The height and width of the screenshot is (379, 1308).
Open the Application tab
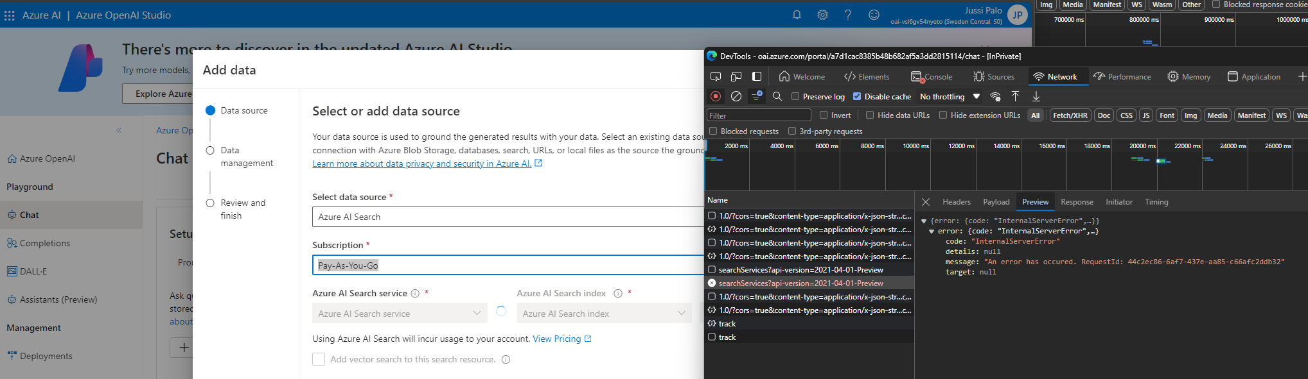tap(1254, 76)
